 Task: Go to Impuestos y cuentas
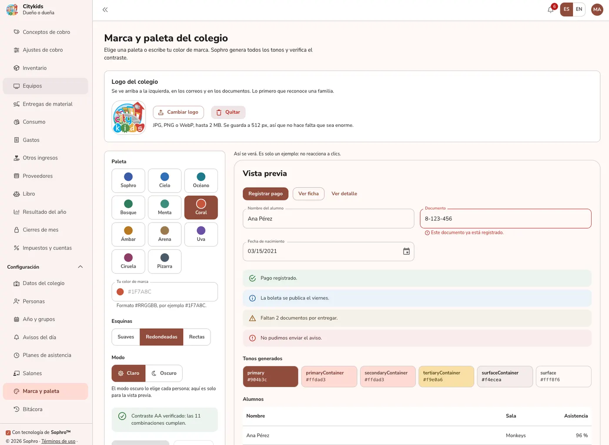(x=45, y=248)
